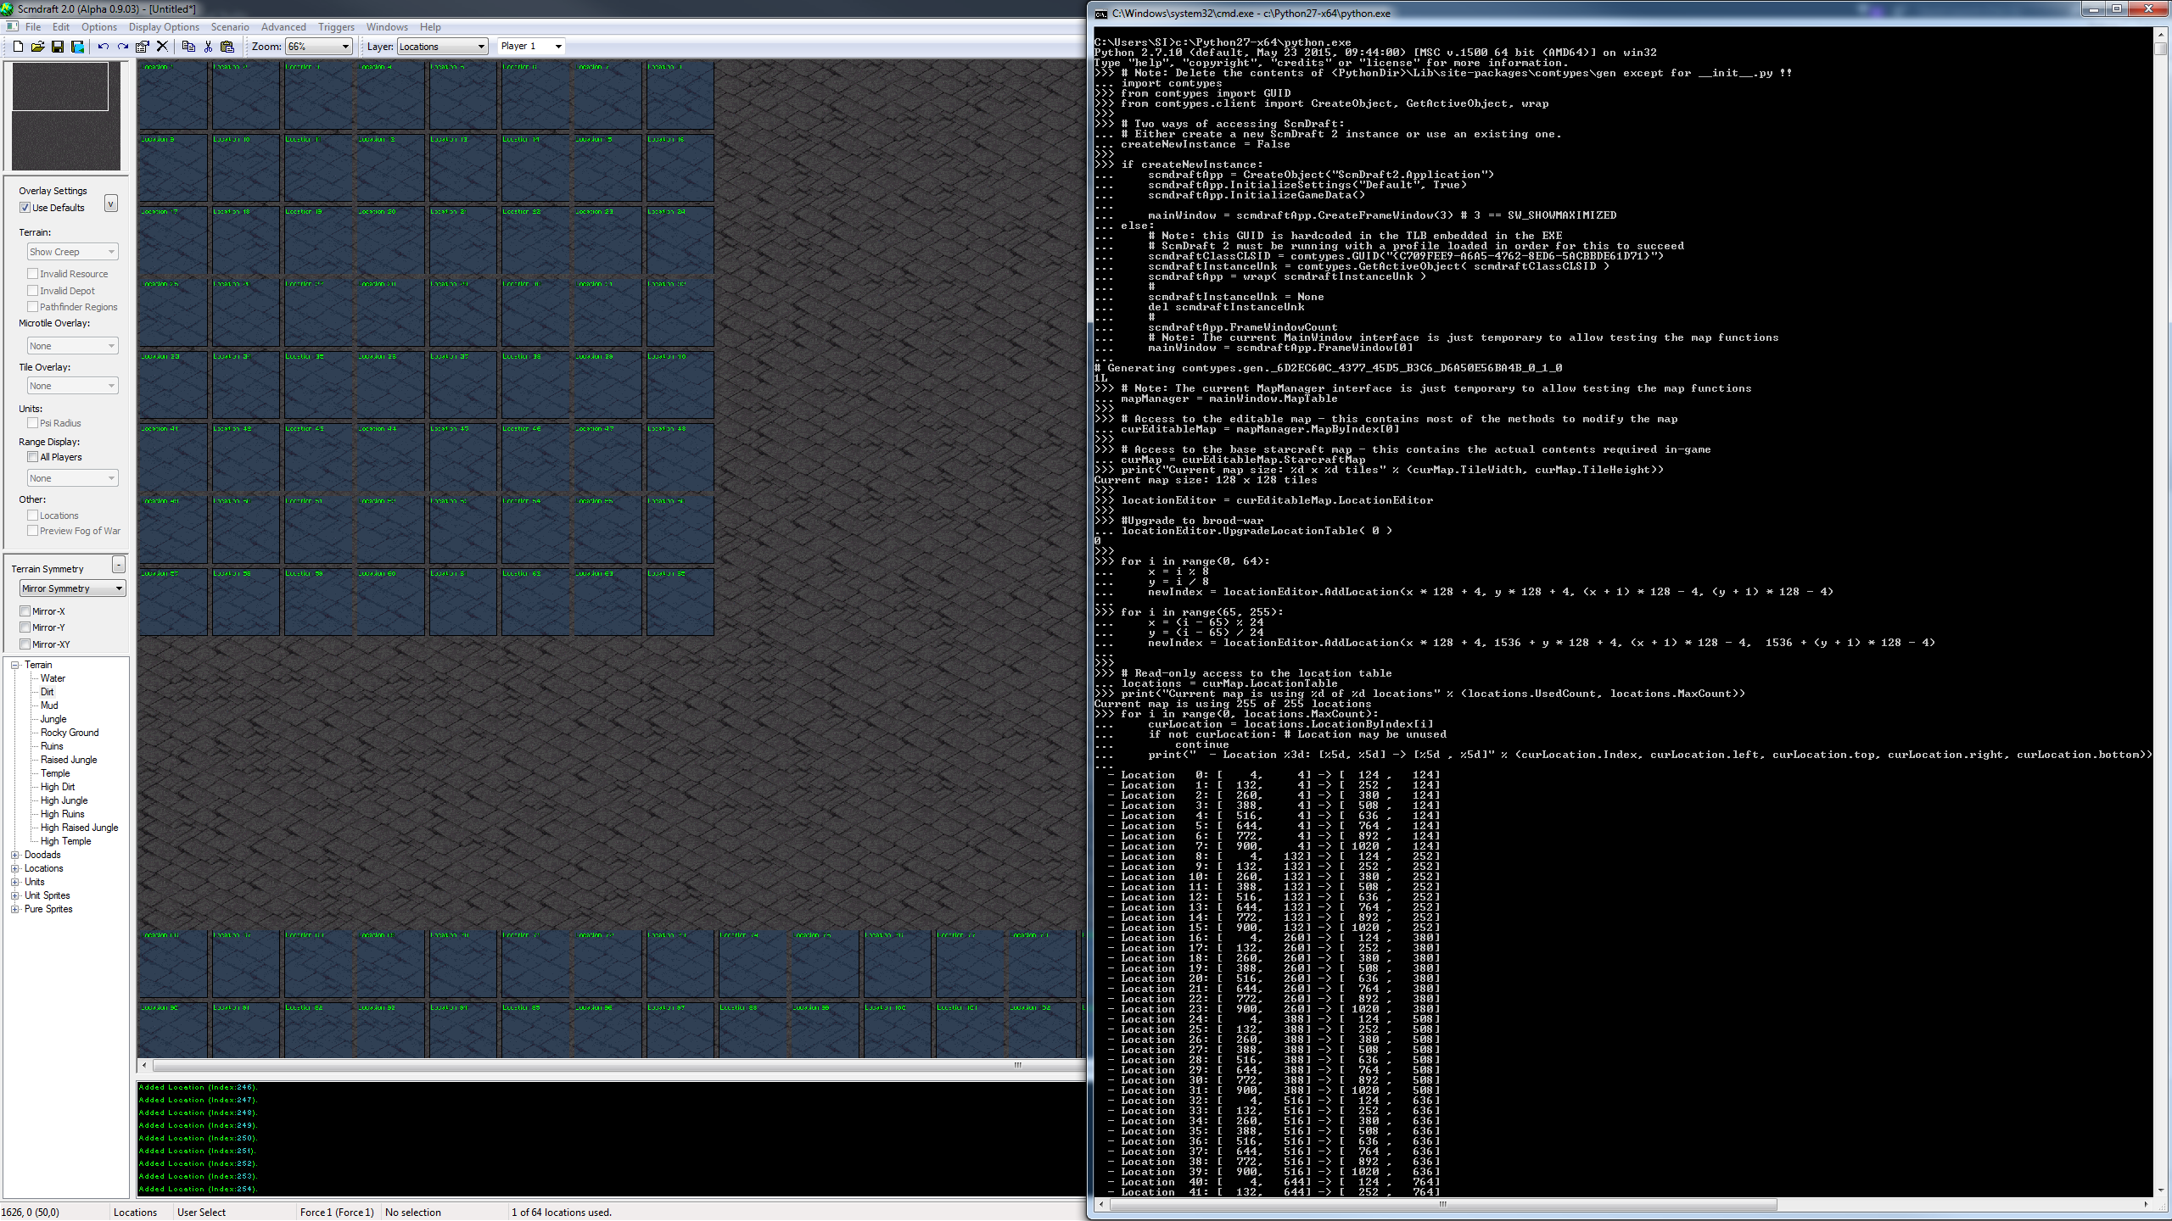Click the New map toolbar icon
The image size is (2172, 1221).
[x=18, y=47]
